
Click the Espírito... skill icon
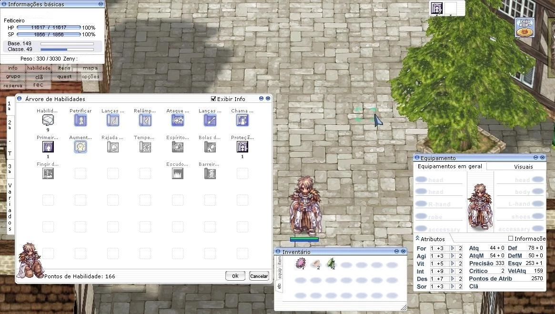pos(177,147)
